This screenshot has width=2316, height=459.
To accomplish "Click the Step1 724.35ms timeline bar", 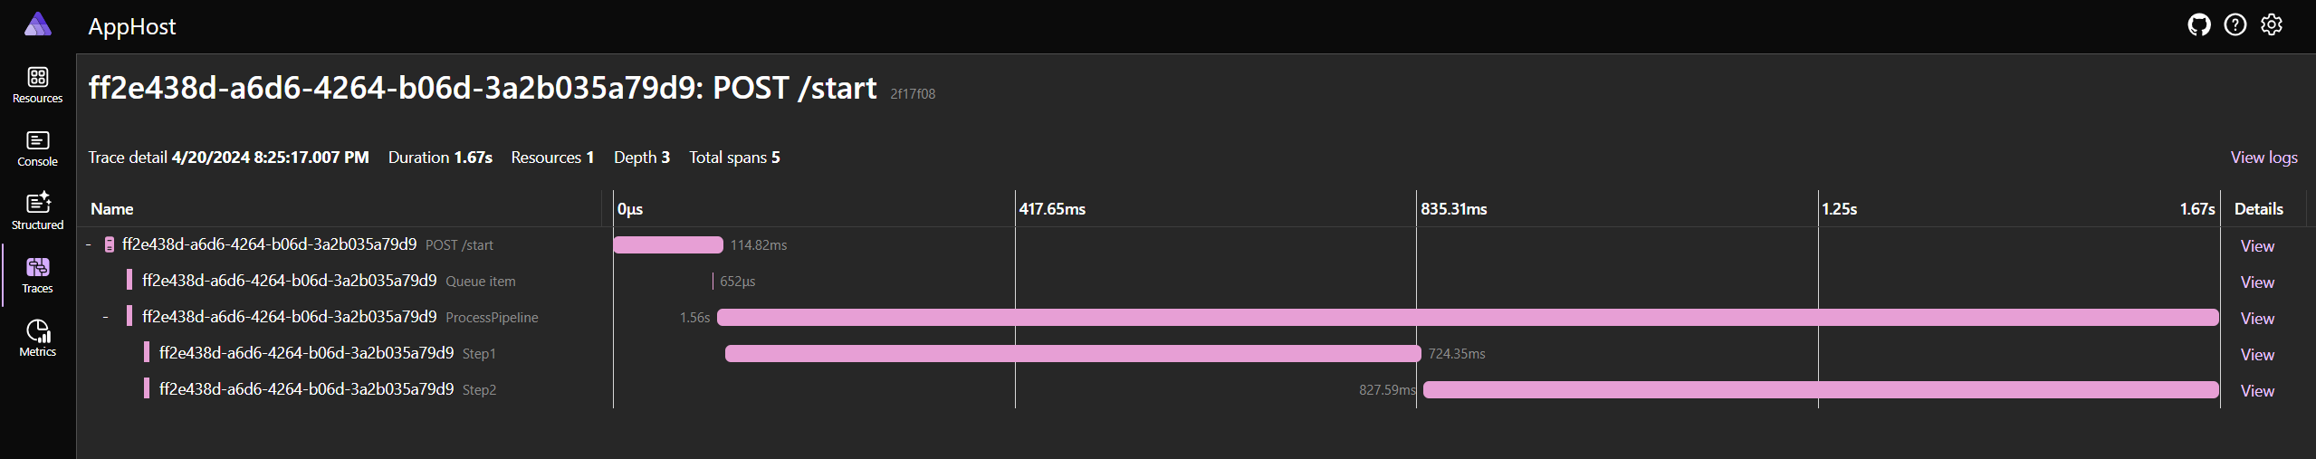I will (x=1073, y=353).
